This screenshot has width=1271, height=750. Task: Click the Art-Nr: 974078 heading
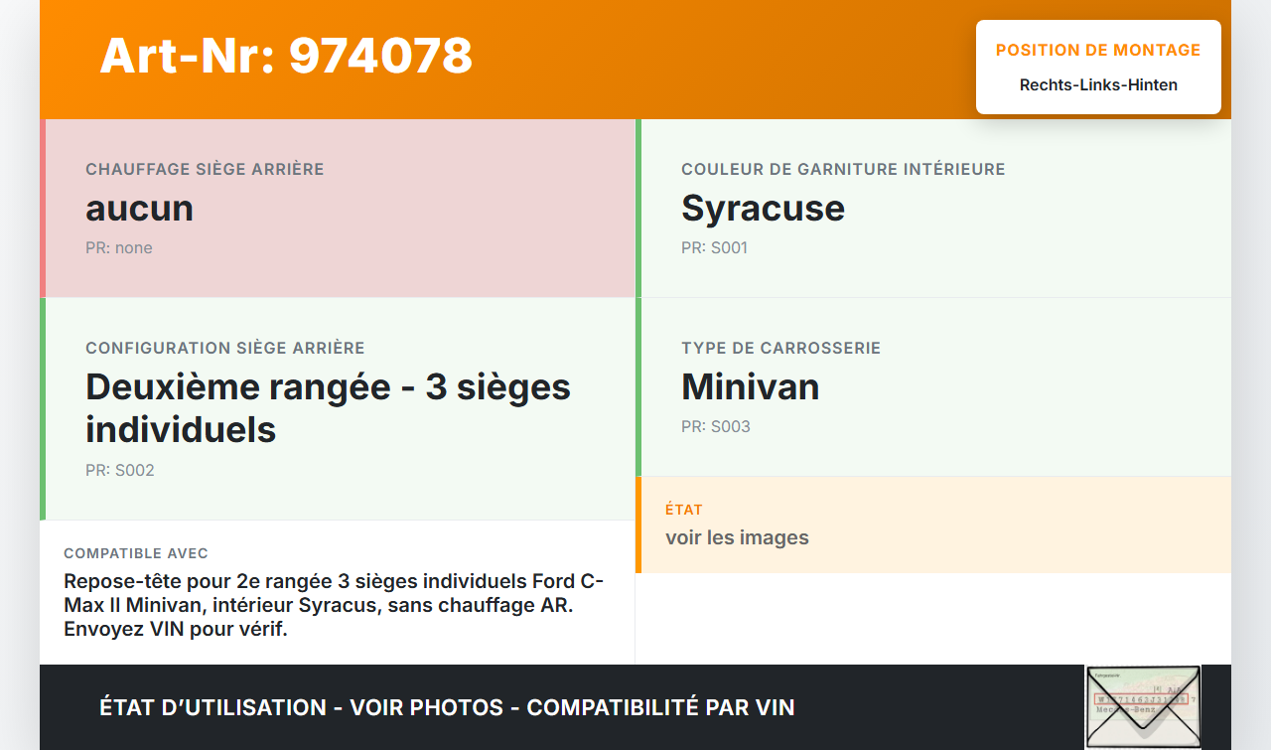point(286,57)
